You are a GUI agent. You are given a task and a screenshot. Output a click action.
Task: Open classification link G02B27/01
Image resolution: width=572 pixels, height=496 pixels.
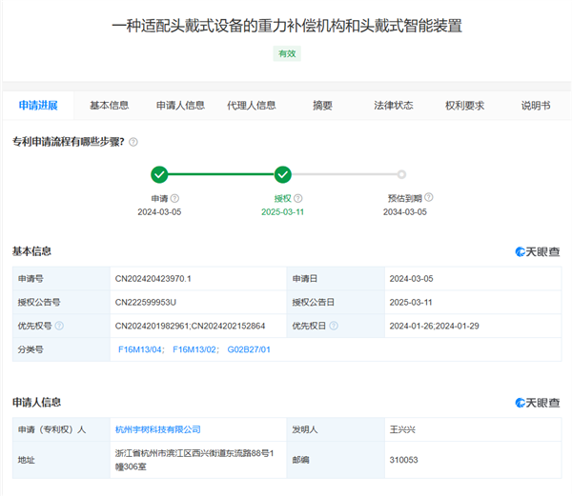tap(249, 349)
